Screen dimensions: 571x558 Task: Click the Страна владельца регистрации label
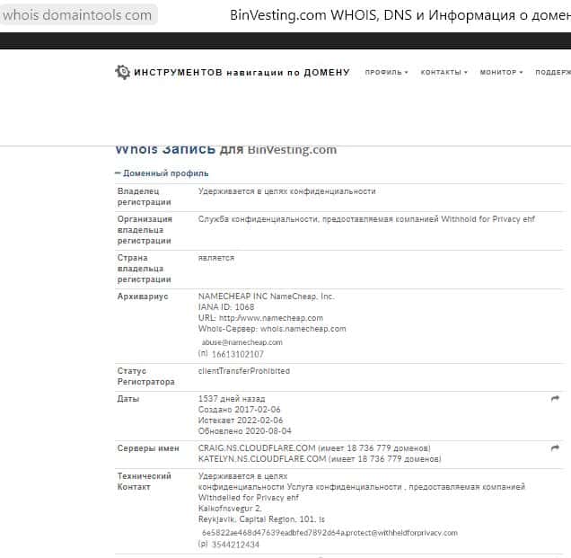(145, 269)
